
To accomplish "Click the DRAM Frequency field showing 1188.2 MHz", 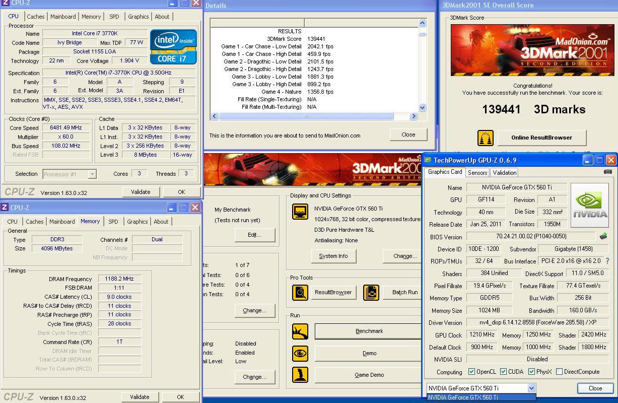I will [119, 279].
